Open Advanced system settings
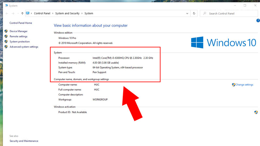The width and height of the screenshot is (260, 146). pos(24,47)
